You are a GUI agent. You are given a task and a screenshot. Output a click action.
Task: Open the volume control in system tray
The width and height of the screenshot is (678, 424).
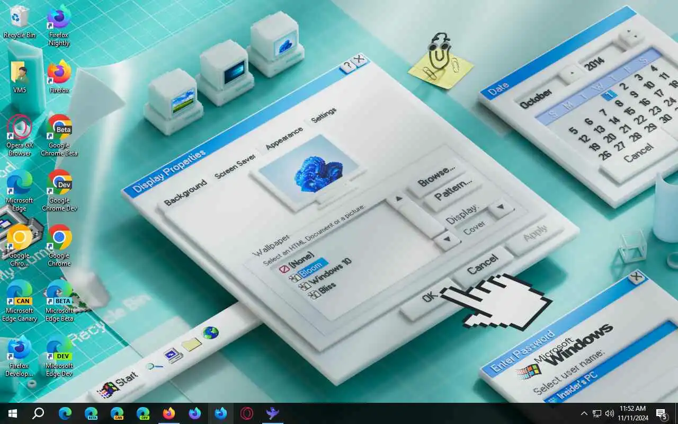tap(610, 413)
